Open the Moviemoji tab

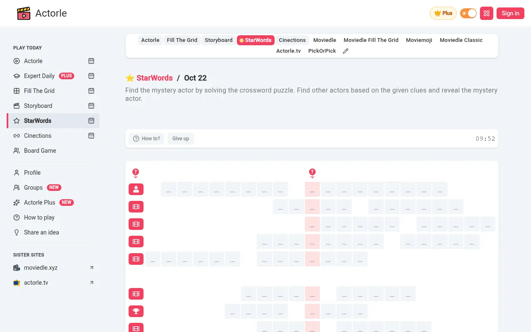click(419, 40)
